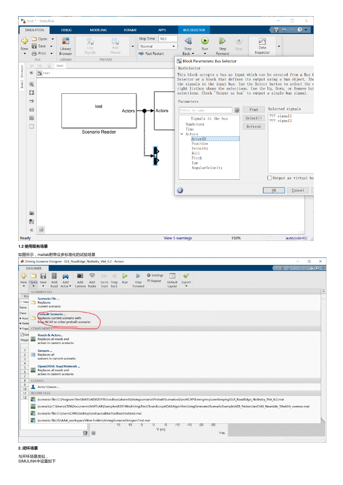The height and width of the screenshot is (485, 343).
Task: Click the Print icon in Simulink
Action: (34, 53)
